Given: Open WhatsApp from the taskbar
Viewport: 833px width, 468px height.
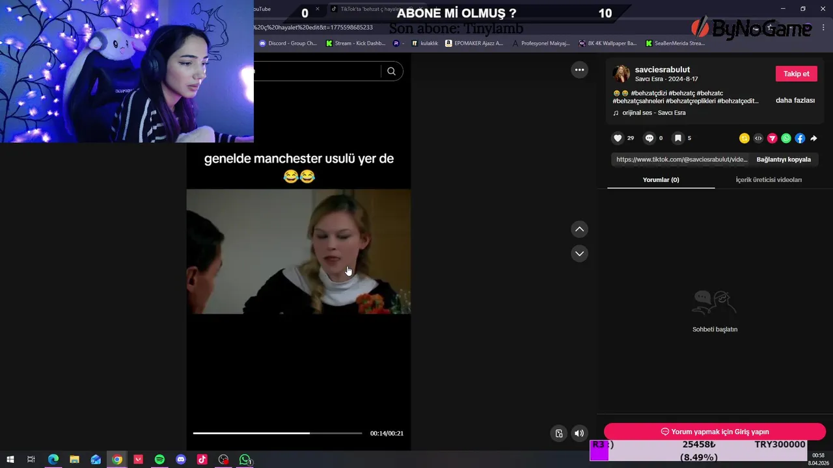Looking at the screenshot, I should [245, 460].
